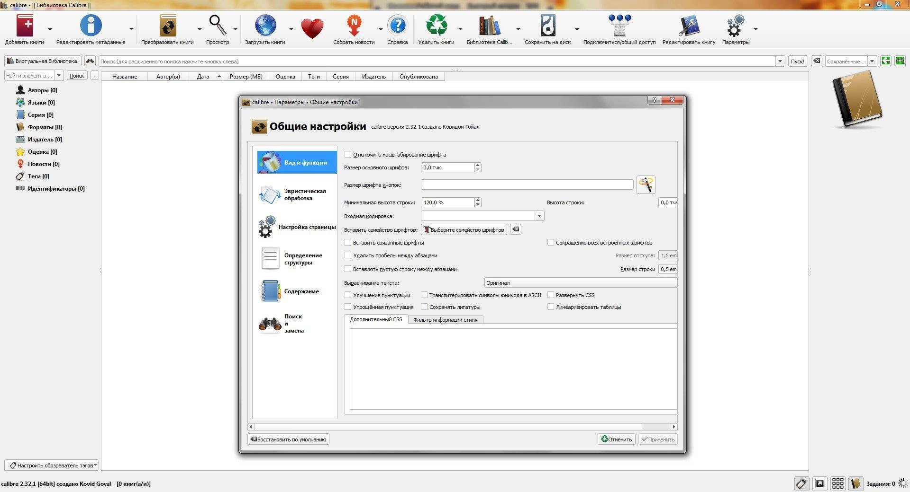Click the Add books icon
Image resolution: width=910 pixels, height=492 pixels.
point(25,26)
